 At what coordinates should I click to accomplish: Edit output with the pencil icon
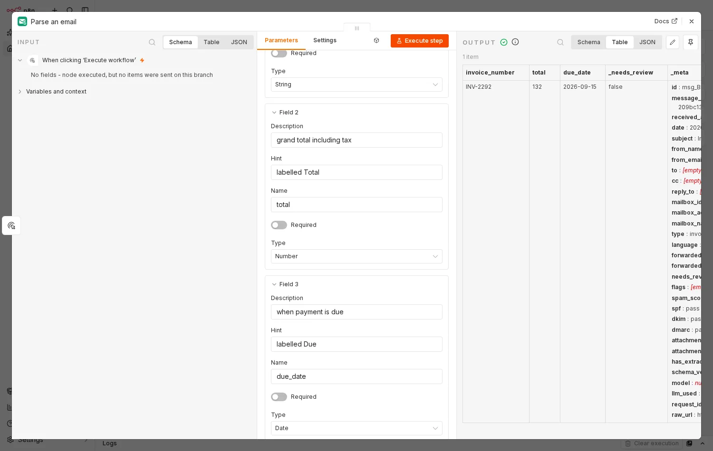(673, 42)
